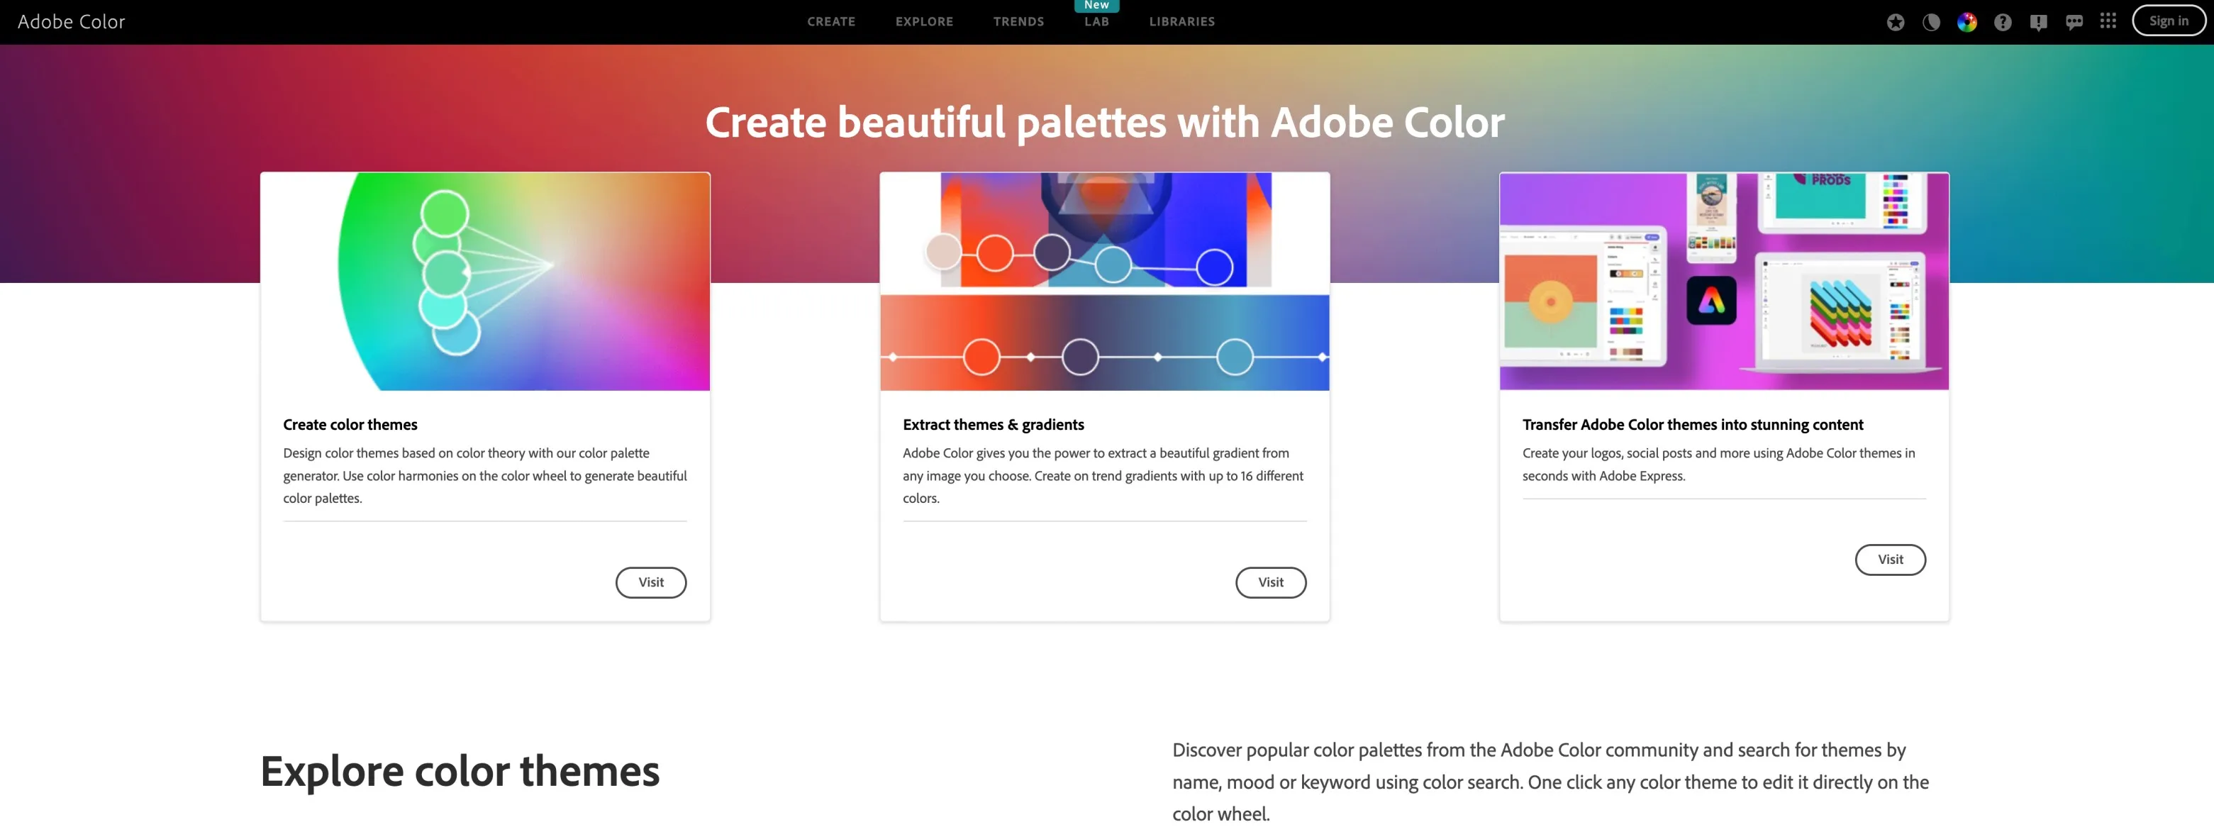
Task: Open the Help question mark icon
Action: tap(2003, 21)
